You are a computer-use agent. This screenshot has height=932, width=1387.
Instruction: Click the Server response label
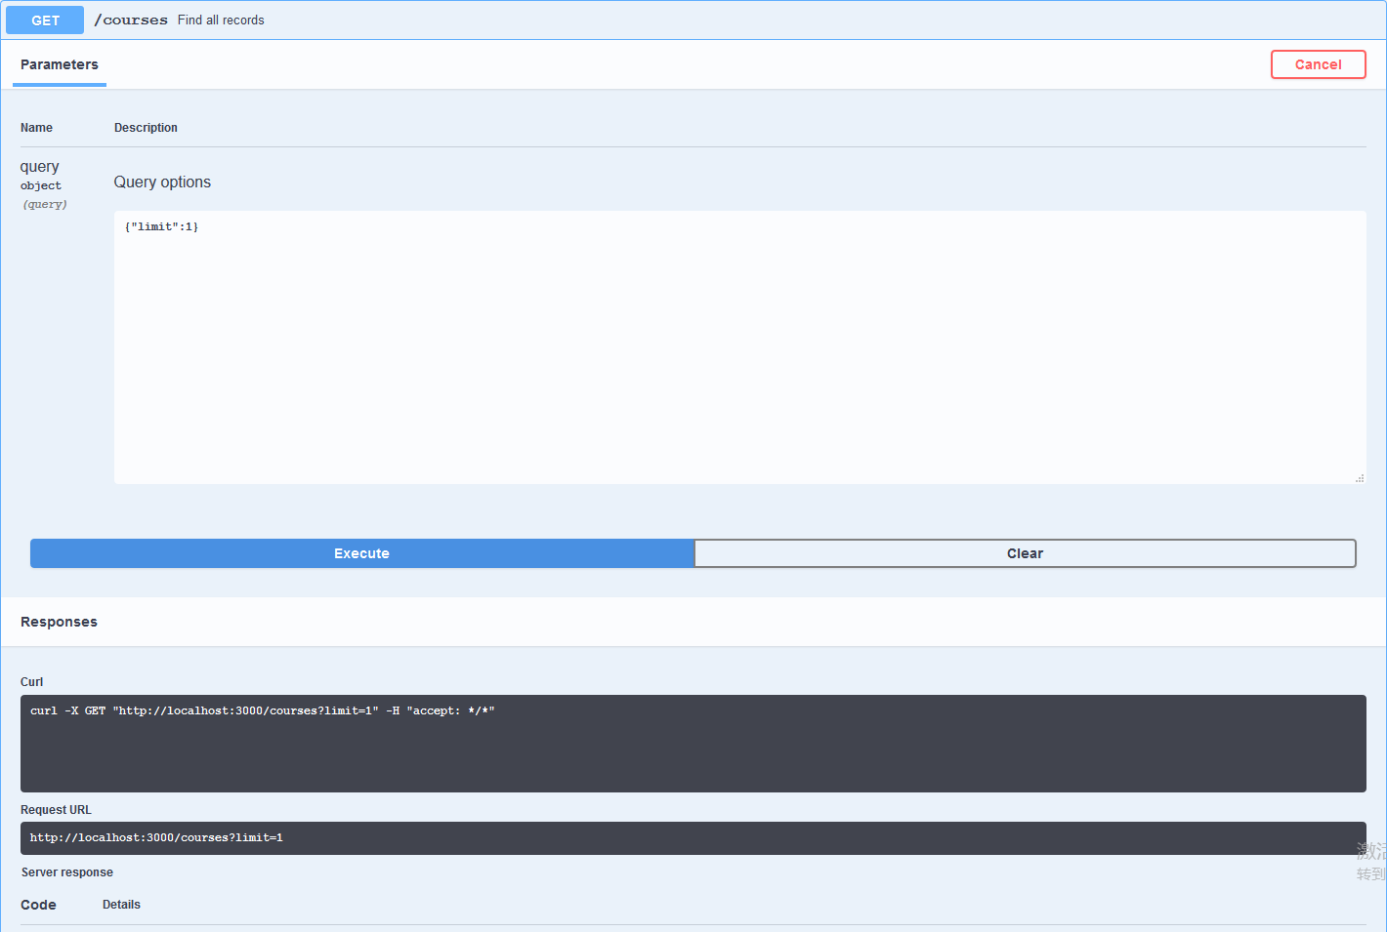point(67,872)
